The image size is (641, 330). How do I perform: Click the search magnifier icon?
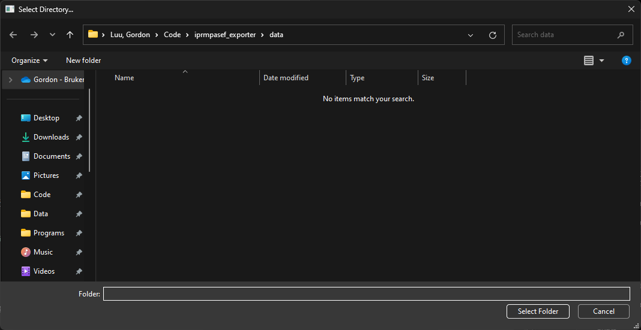(x=621, y=35)
